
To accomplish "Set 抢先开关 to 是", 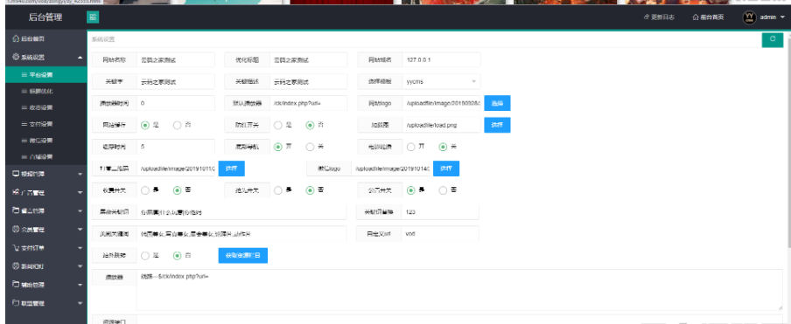I will (278, 190).
